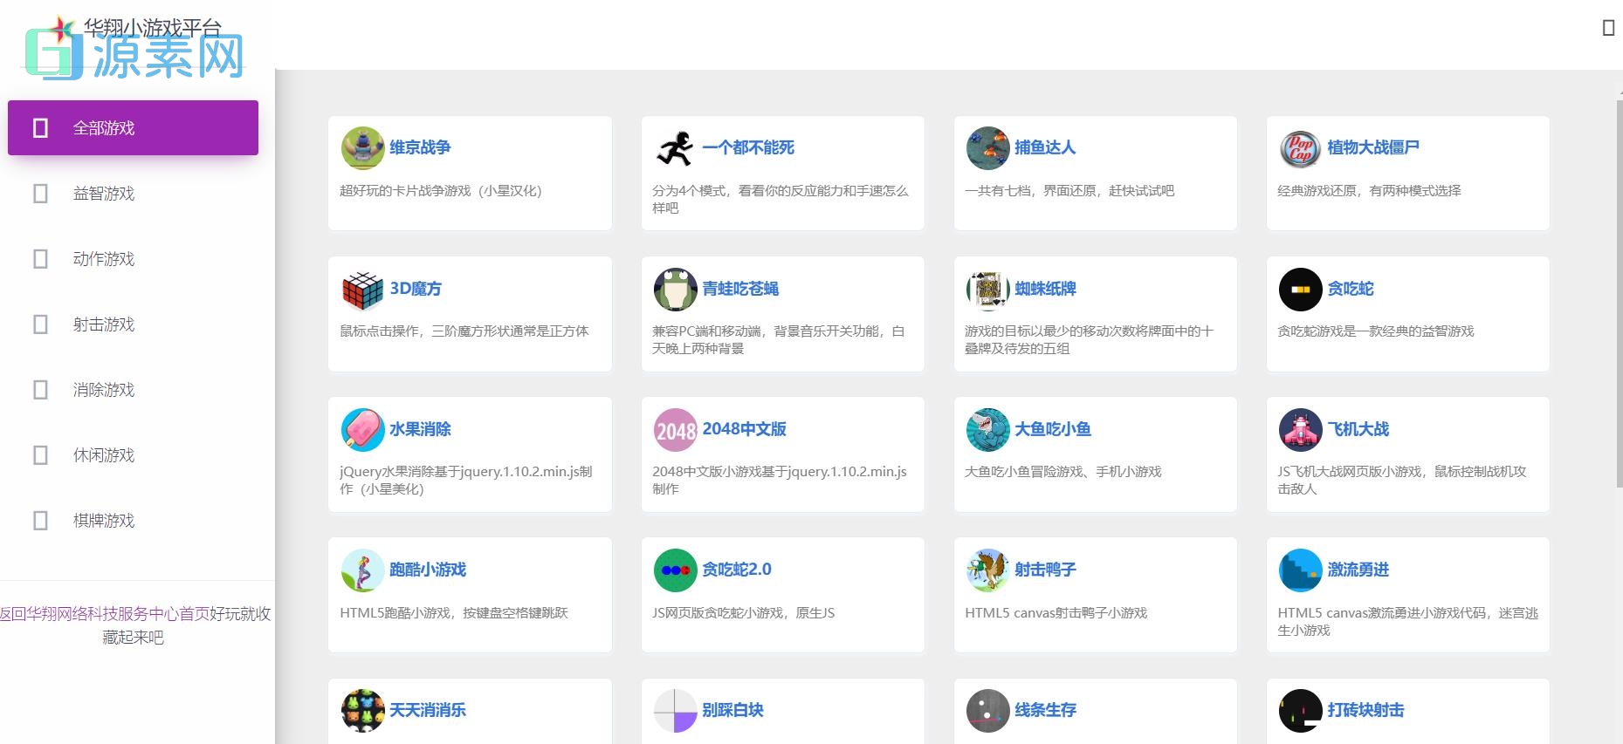Open the 射击游戏 category

133,324
